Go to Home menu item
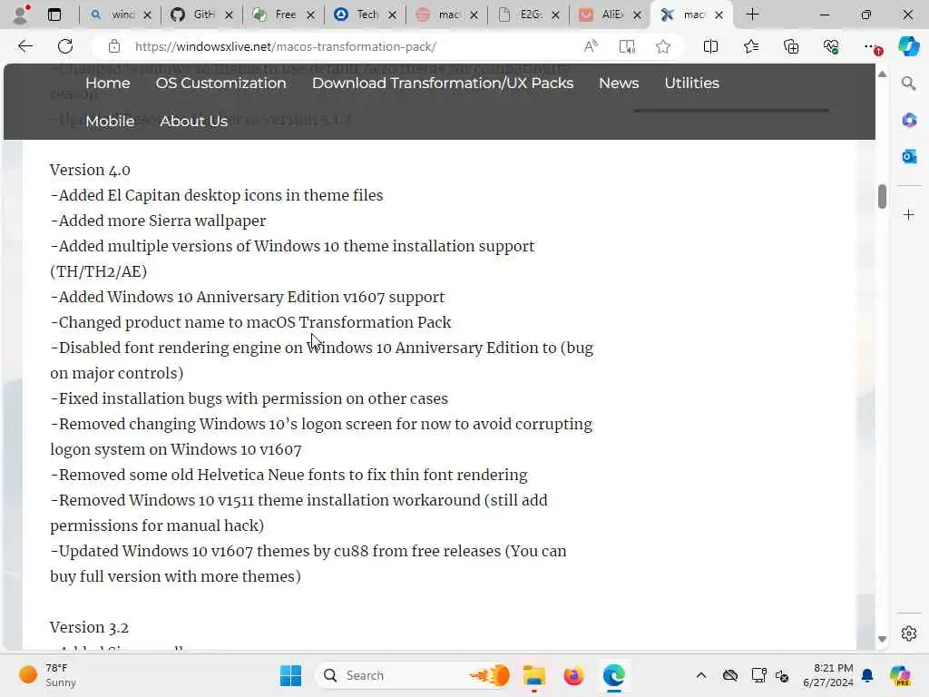This screenshot has width=929, height=697. pos(107,83)
